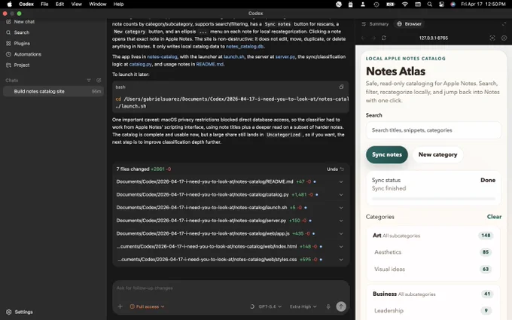The width and height of the screenshot is (512, 320).
Task: Open the View menu
Action: tap(76, 5)
